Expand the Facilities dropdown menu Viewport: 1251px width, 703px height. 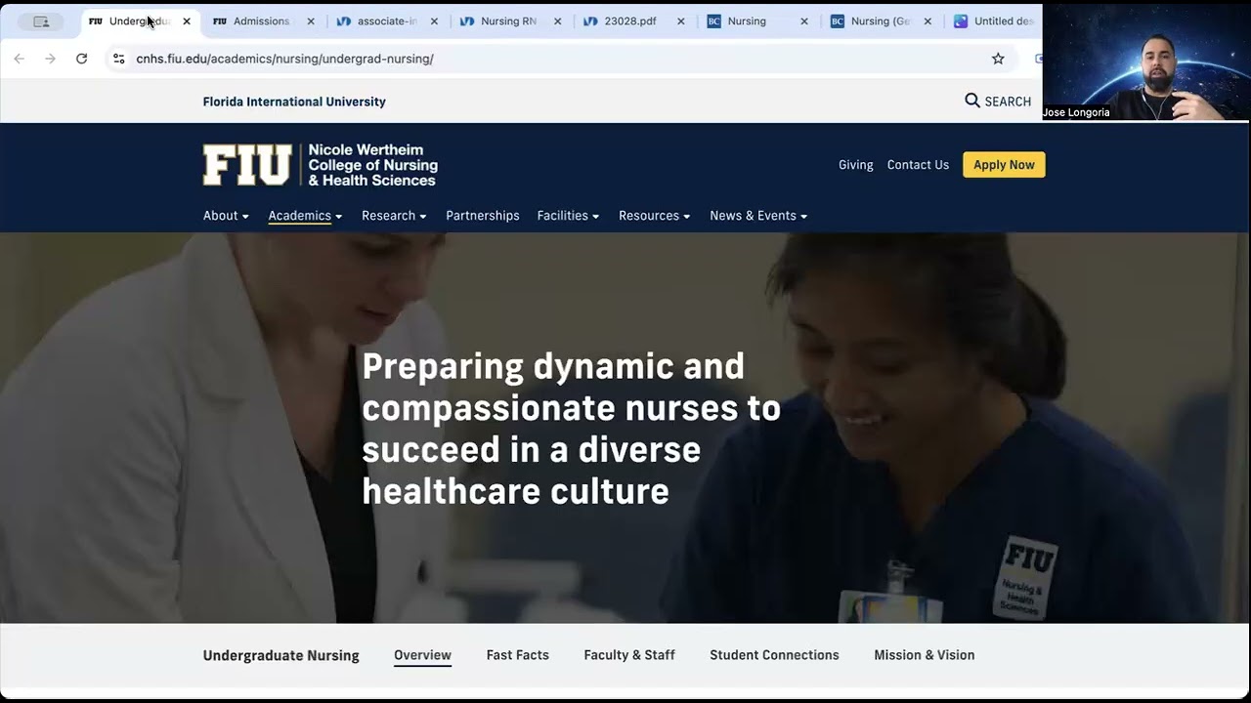coord(568,216)
